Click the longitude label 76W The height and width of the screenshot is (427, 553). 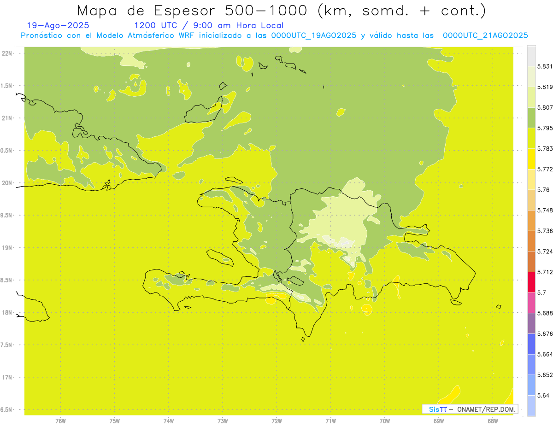tap(60, 421)
